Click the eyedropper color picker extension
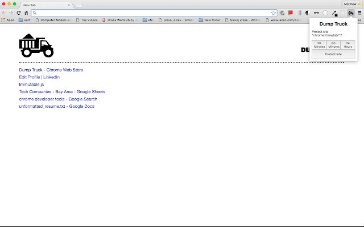364x227 pixels. pos(334,13)
